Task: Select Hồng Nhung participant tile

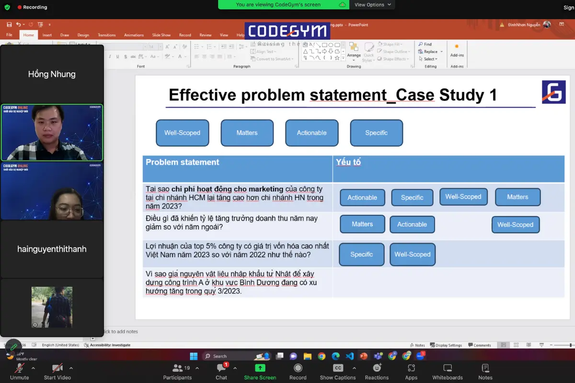Action: point(52,74)
